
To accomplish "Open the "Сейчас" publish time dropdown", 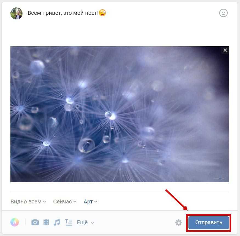I will [65, 202].
